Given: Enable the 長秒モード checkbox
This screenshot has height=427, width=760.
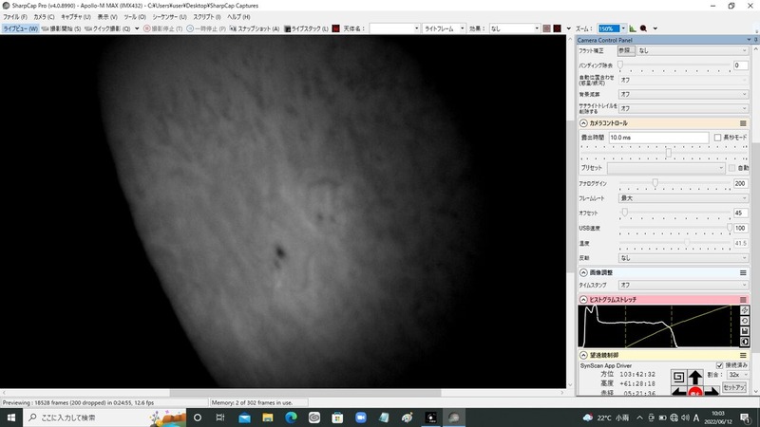Looking at the screenshot, I should (x=717, y=138).
